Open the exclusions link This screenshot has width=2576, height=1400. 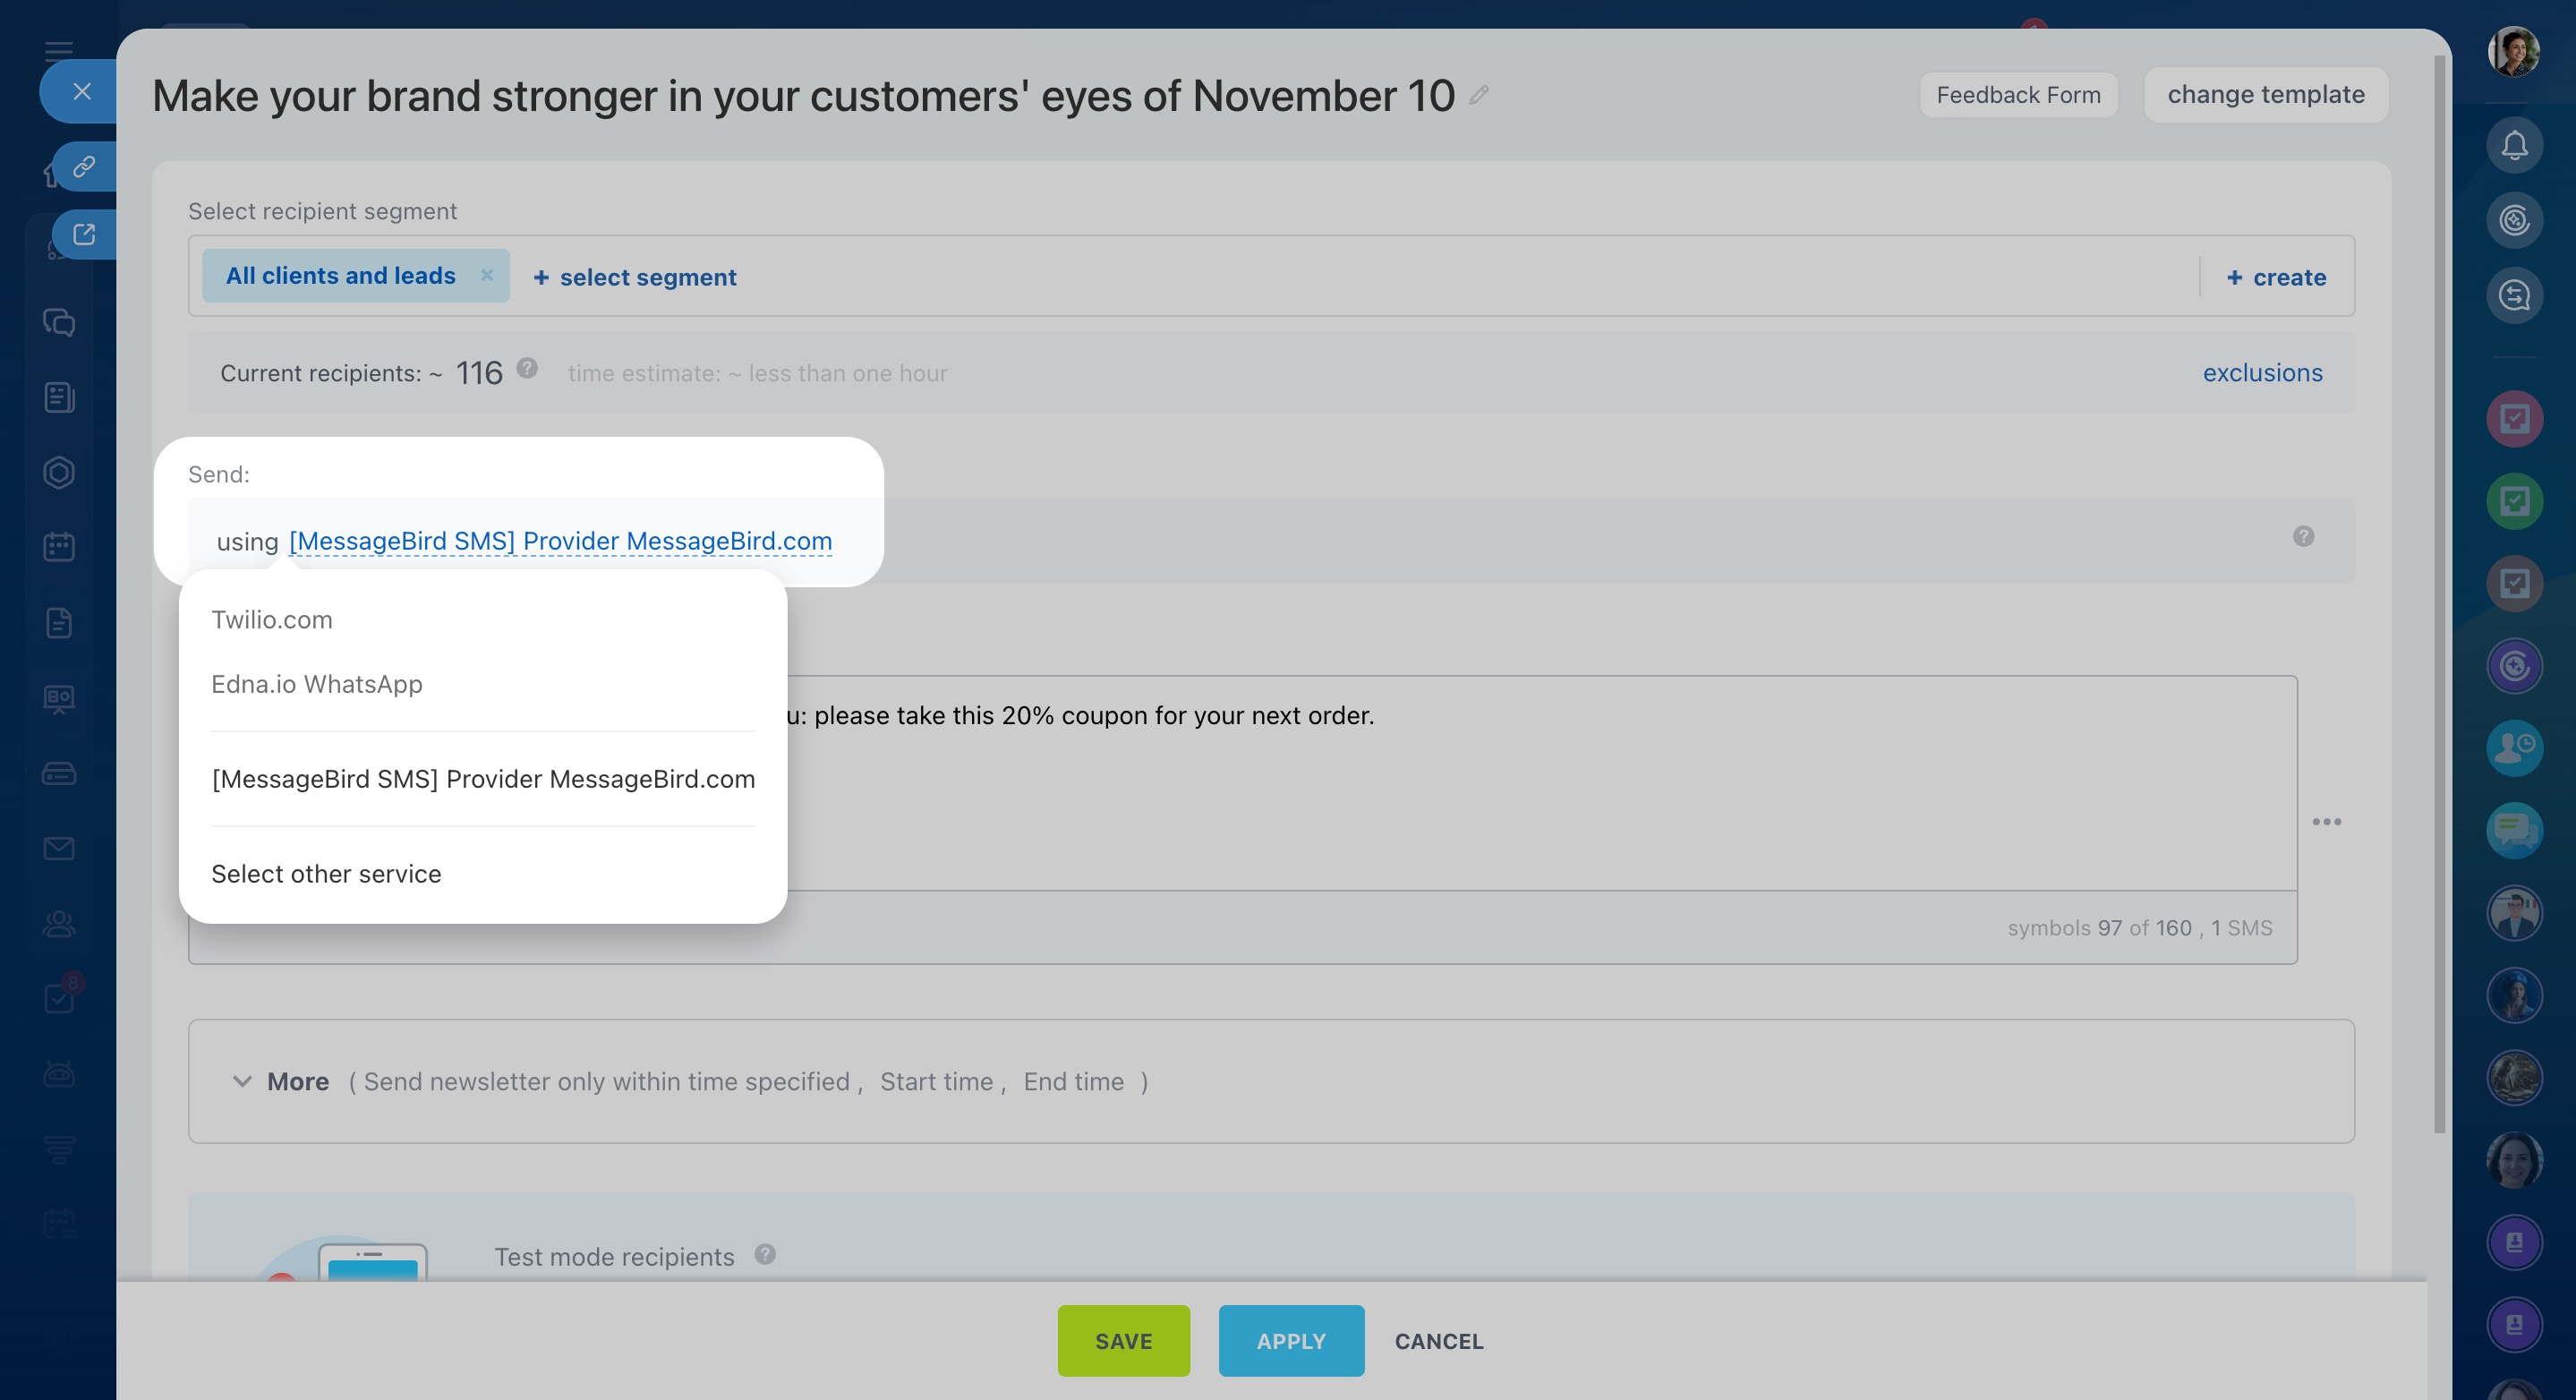(x=2262, y=373)
